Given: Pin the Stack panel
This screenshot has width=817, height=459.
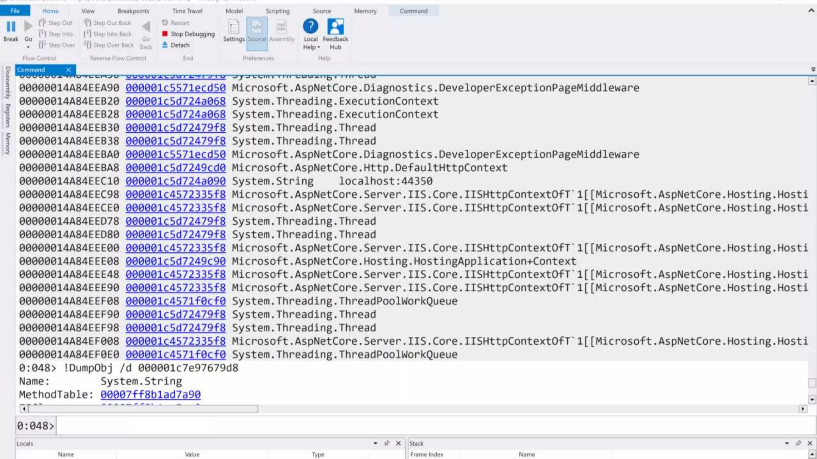Looking at the screenshot, I should [798, 443].
